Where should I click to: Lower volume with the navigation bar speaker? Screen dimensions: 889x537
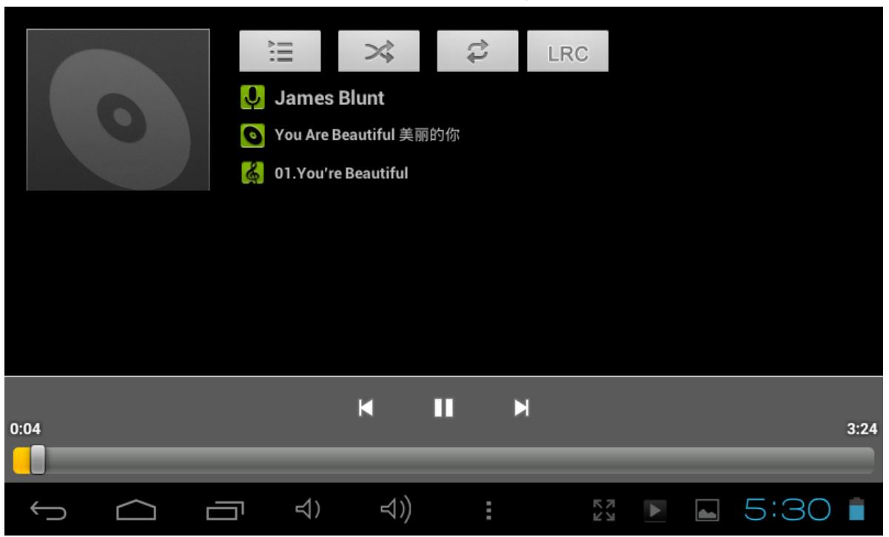307,509
